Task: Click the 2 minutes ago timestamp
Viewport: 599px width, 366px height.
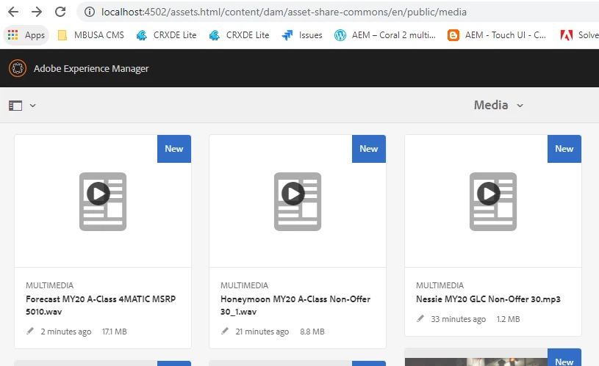Action: pyautogui.click(x=66, y=332)
